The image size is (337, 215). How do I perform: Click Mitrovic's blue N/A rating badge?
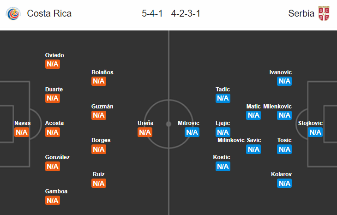tap(192, 132)
